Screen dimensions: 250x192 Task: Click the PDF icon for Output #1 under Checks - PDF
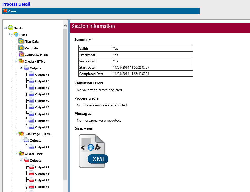(x=32, y=167)
